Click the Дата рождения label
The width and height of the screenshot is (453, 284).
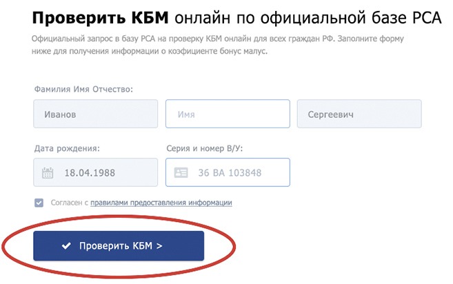tap(67, 148)
